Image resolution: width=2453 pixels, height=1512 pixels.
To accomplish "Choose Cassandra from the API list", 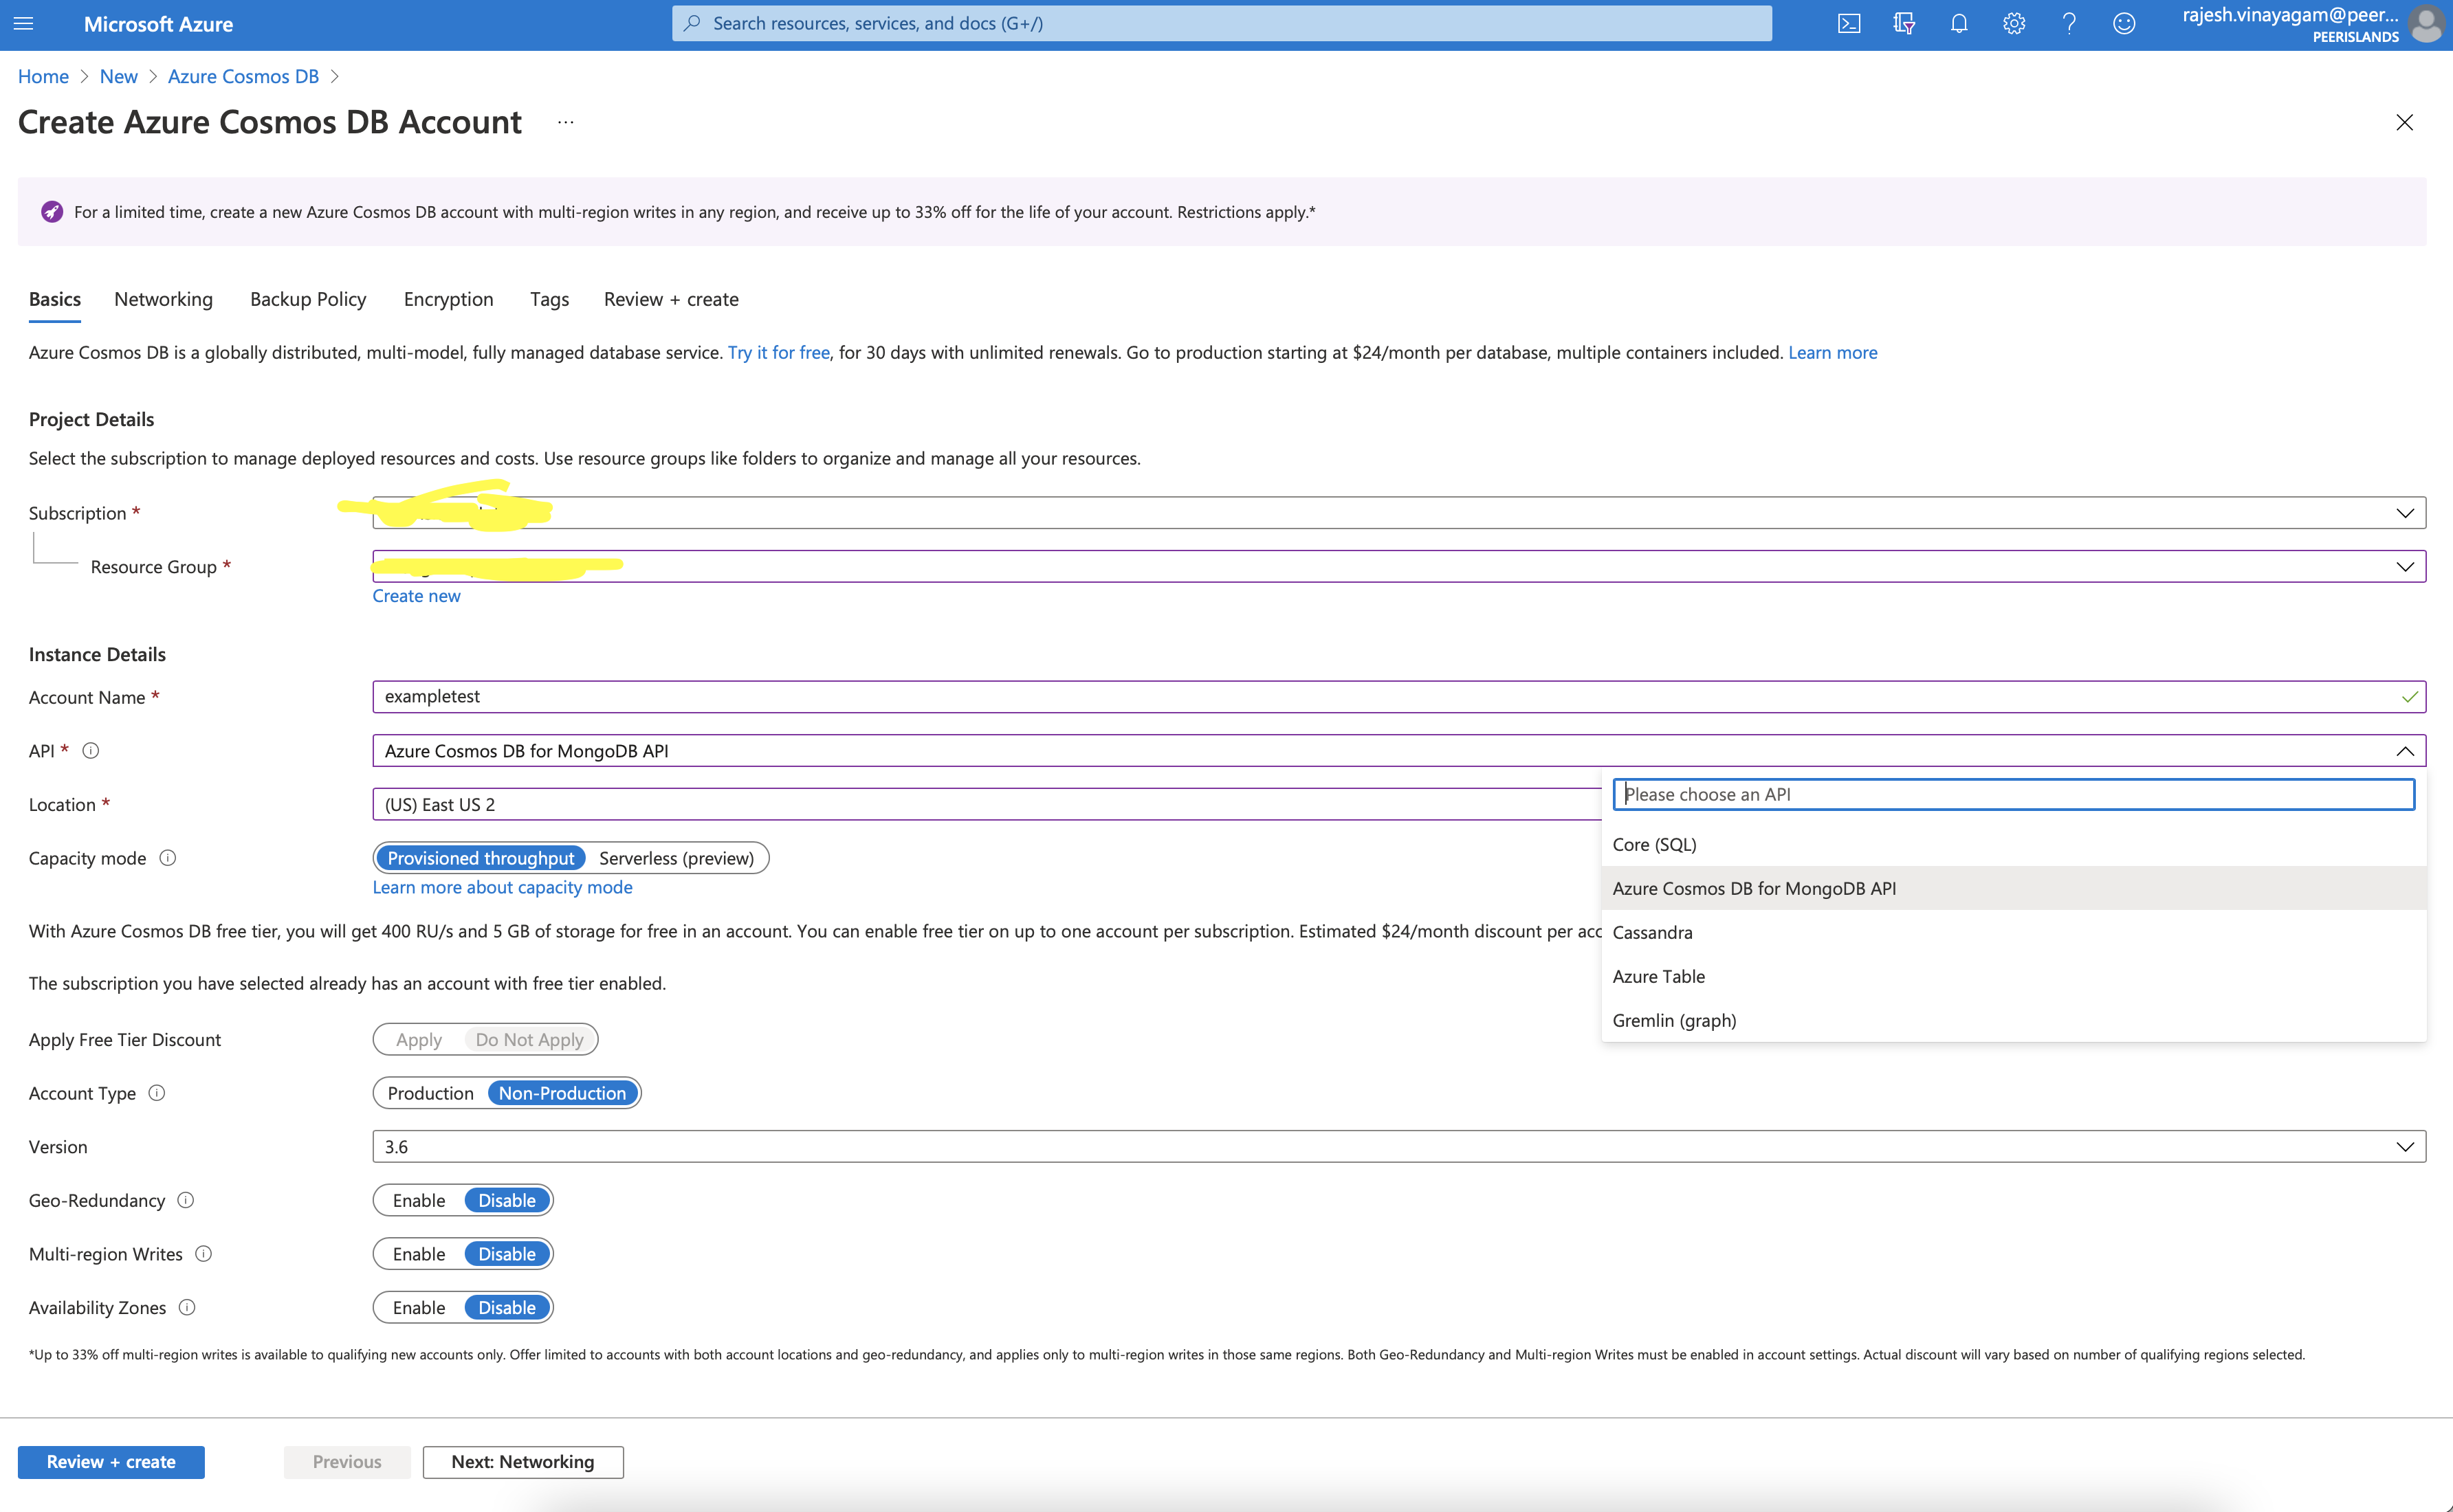I will tap(1652, 932).
